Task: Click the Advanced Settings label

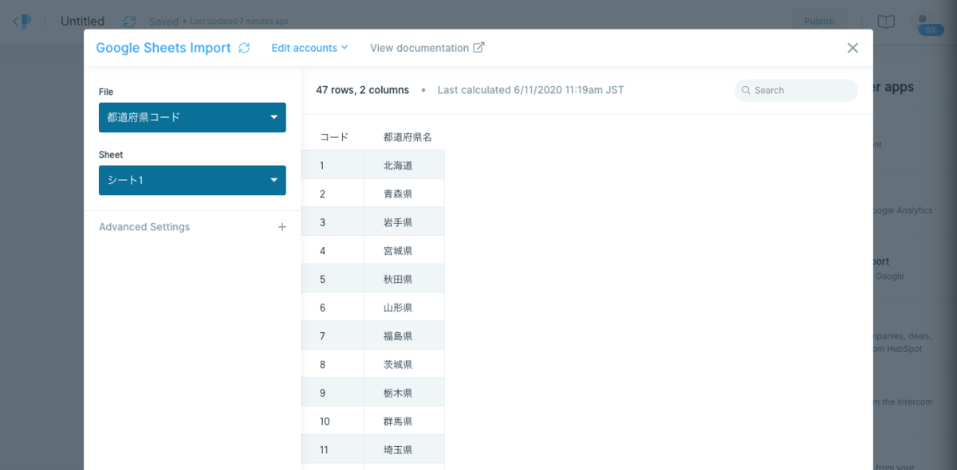Action: 144,227
